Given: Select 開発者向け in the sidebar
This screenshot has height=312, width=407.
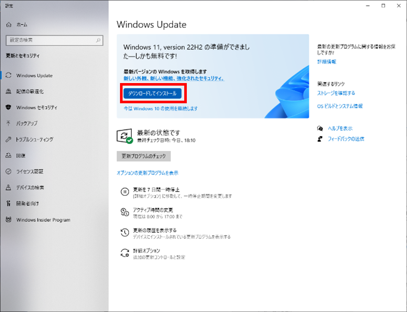Looking at the screenshot, I should point(54,204).
